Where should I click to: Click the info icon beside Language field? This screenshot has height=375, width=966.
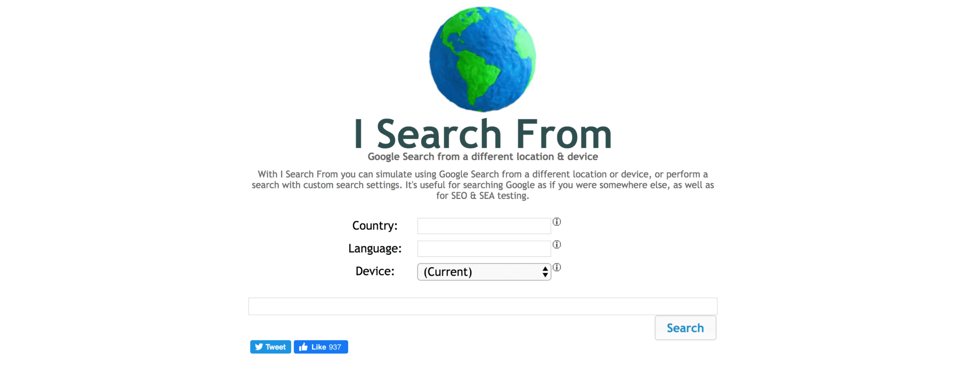[x=557, y=244]
